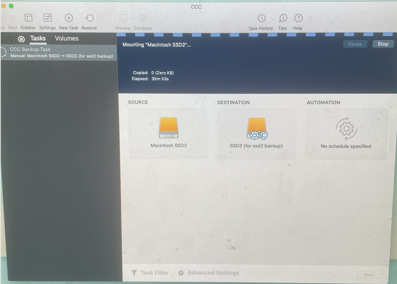Open Advanced Settings
This screenshot has height=284, width=397.
tap(209, 273)
